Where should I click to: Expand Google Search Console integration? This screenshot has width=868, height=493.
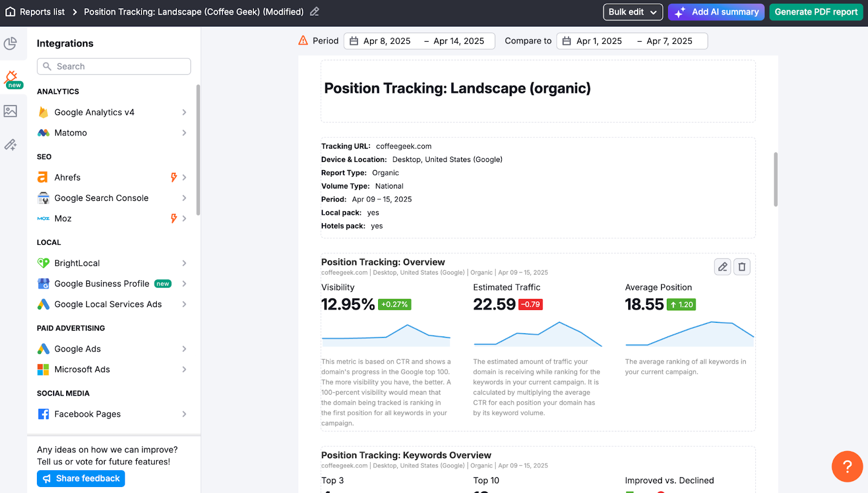click(184, 198)
